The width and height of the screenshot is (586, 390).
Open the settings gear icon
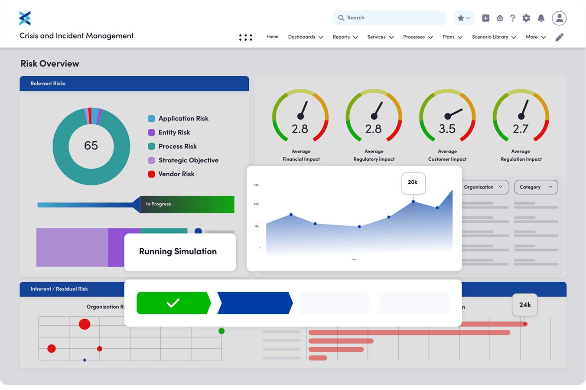(x=526, y=18)
